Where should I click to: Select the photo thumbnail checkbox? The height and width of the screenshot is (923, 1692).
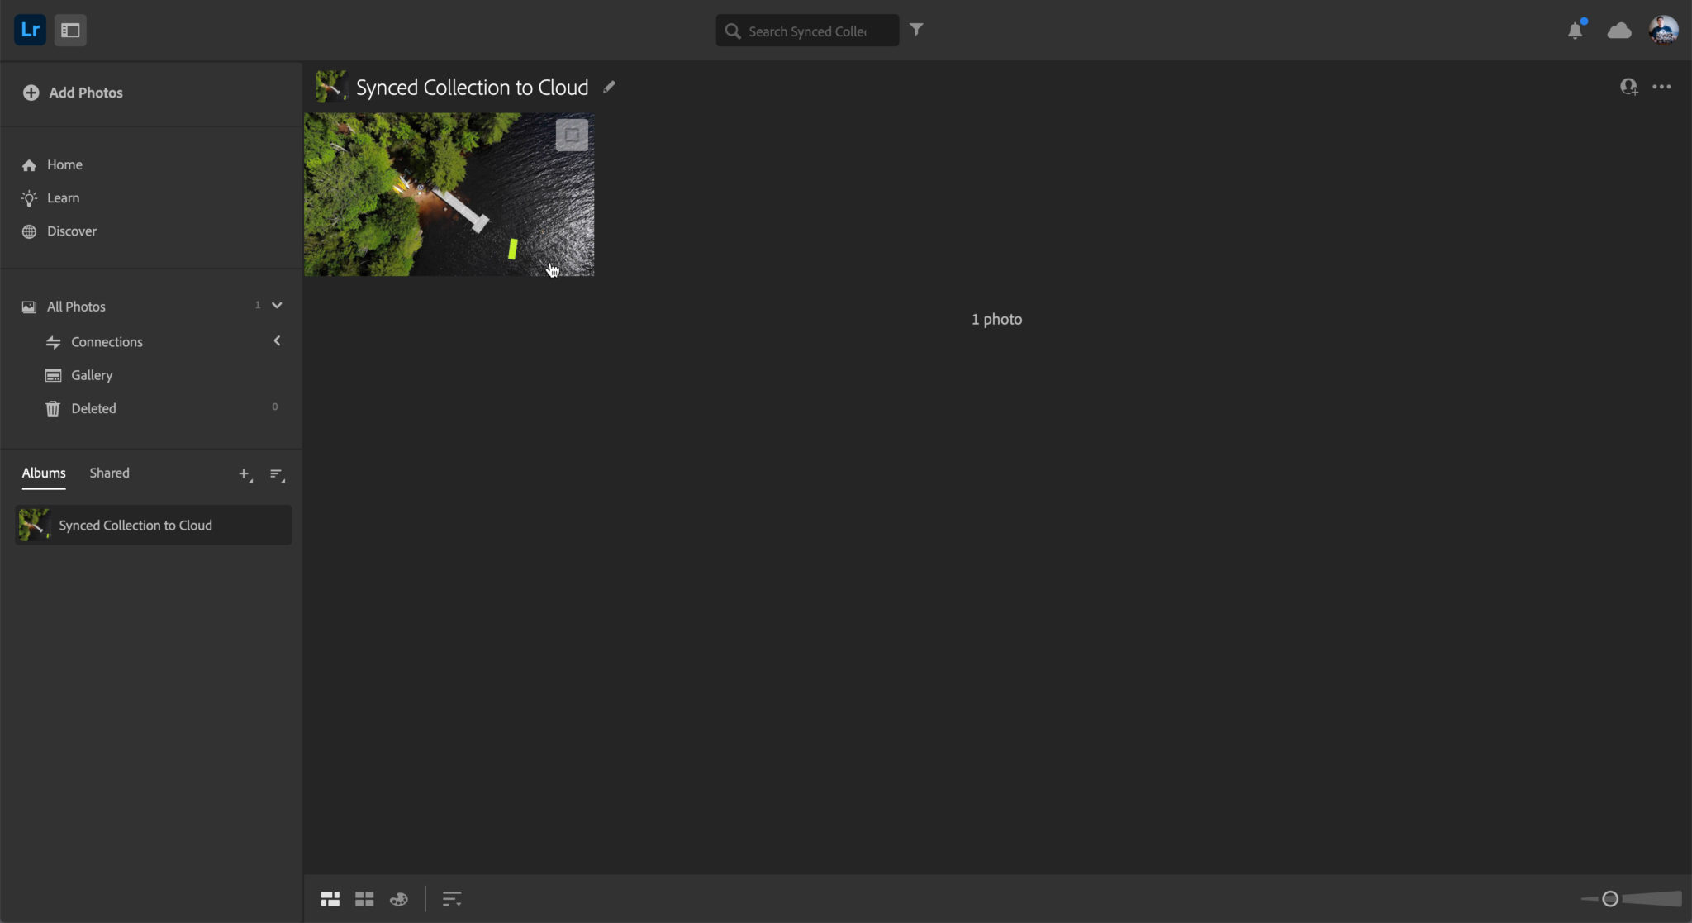(x=572, y=135)
